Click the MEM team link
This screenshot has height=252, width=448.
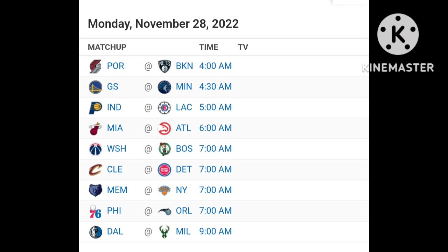pos(117,190)
